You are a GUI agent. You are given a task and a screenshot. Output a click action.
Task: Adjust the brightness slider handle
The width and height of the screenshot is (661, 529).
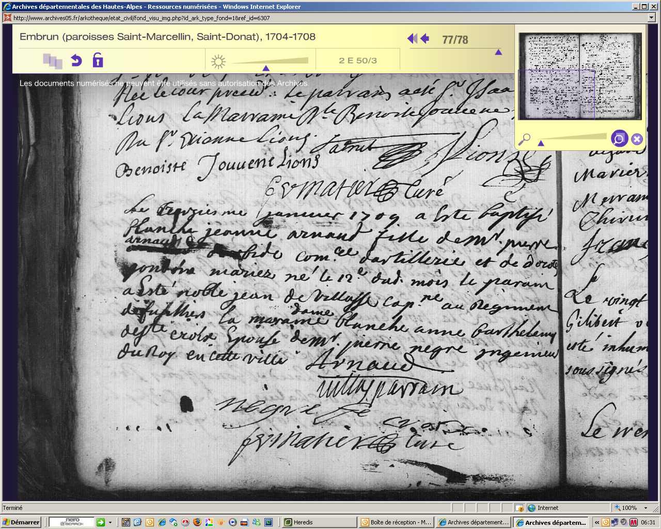pos(266,68)
